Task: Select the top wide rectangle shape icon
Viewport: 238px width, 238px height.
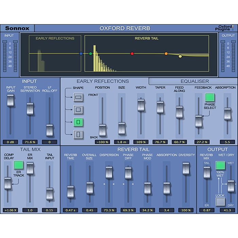Action: point(79,98)
